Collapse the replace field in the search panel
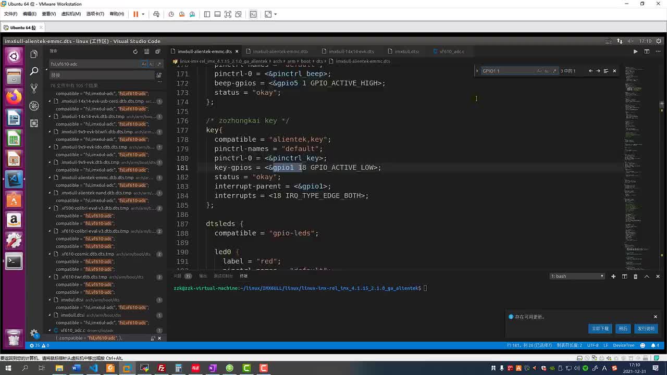This screenshot has width=667, height=375. 47,69
